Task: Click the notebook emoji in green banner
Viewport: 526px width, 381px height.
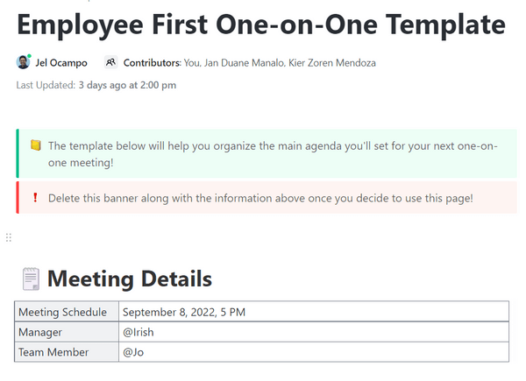Action: pyautogui.click(x=35, y=145)
